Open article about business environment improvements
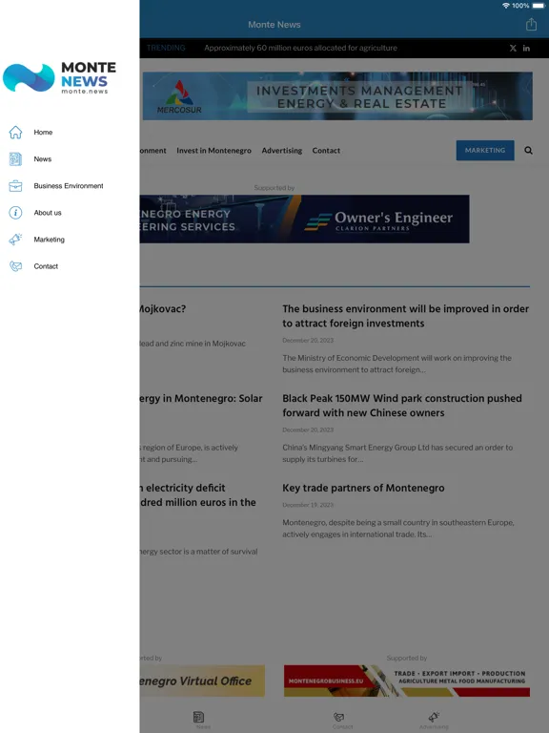Image resolution: width=549 pixels, height=733 pixels. click(x=405, y=316)
